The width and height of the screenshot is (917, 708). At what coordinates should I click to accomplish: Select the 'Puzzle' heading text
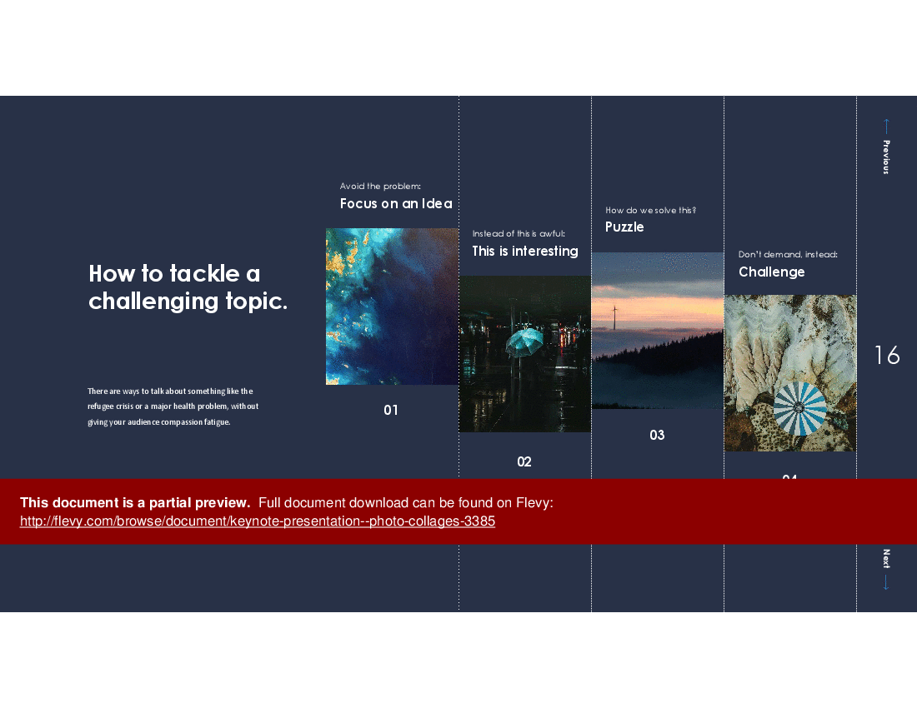pyautogui.click(x=624, y=227)
